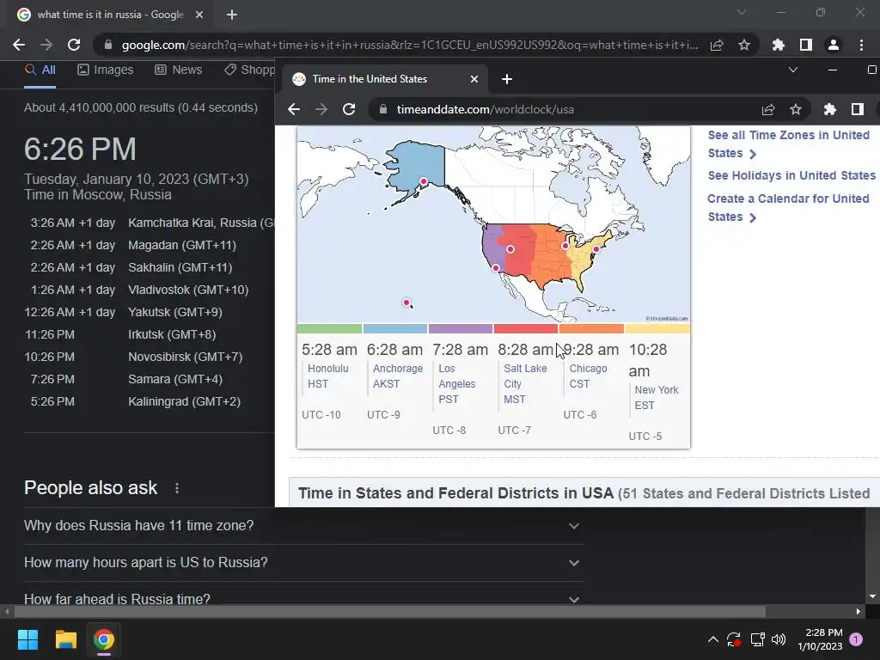Screen dimensions: 880x660
Task: Expand Why does Russia have 11 time zone
Action: coord(303,526)
